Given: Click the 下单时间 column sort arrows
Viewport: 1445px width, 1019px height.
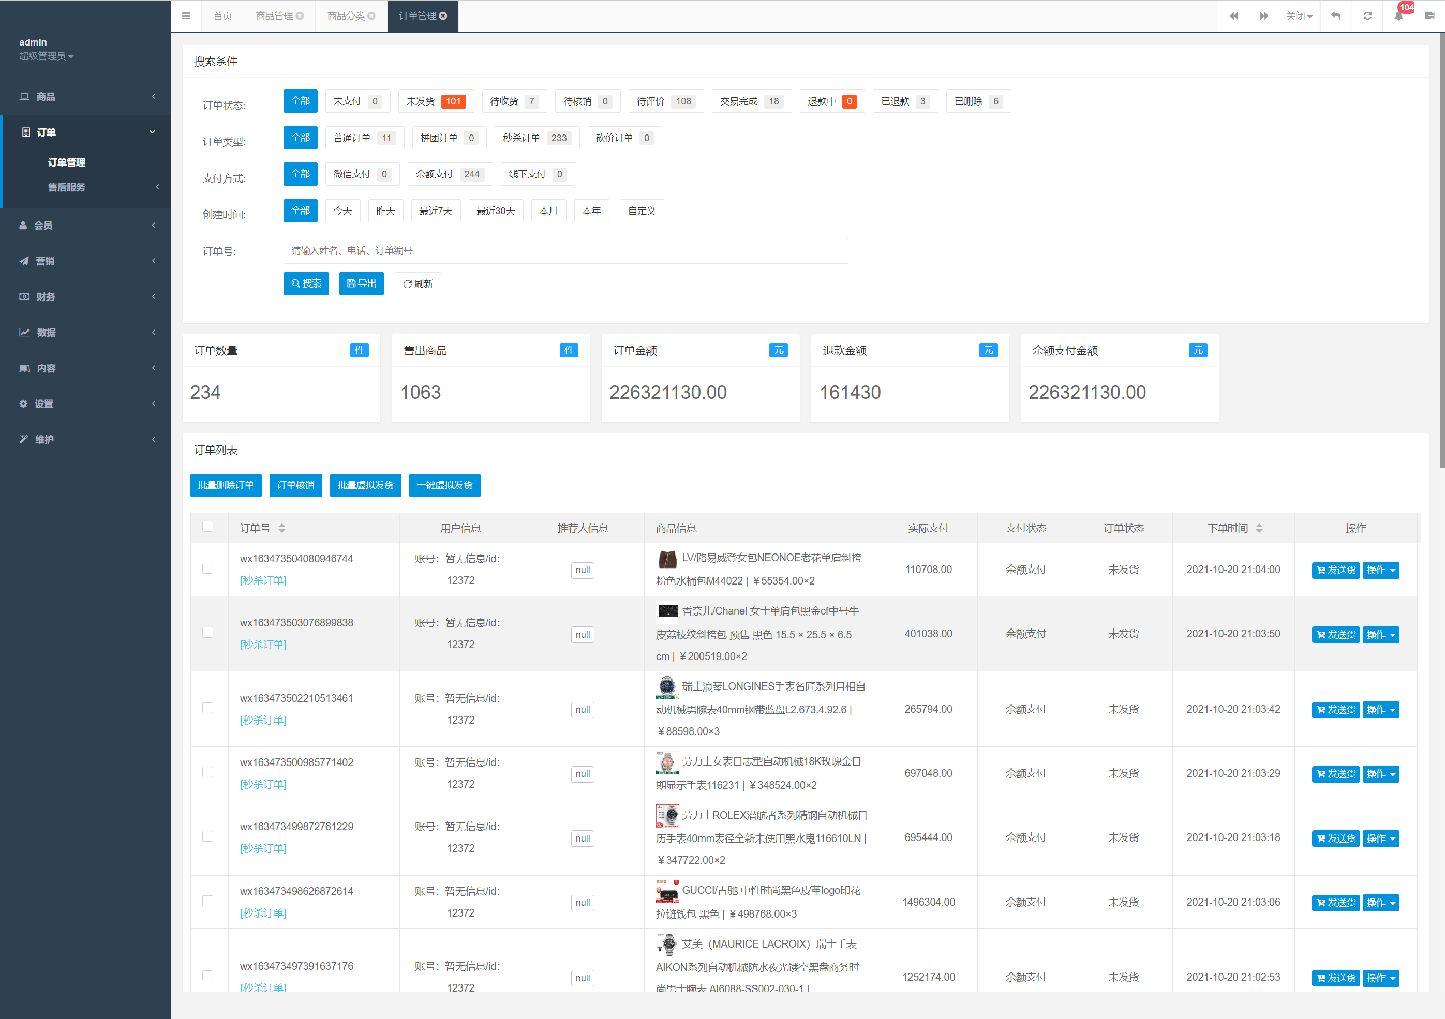Looking at the screenshot, I should [1259, 528].
